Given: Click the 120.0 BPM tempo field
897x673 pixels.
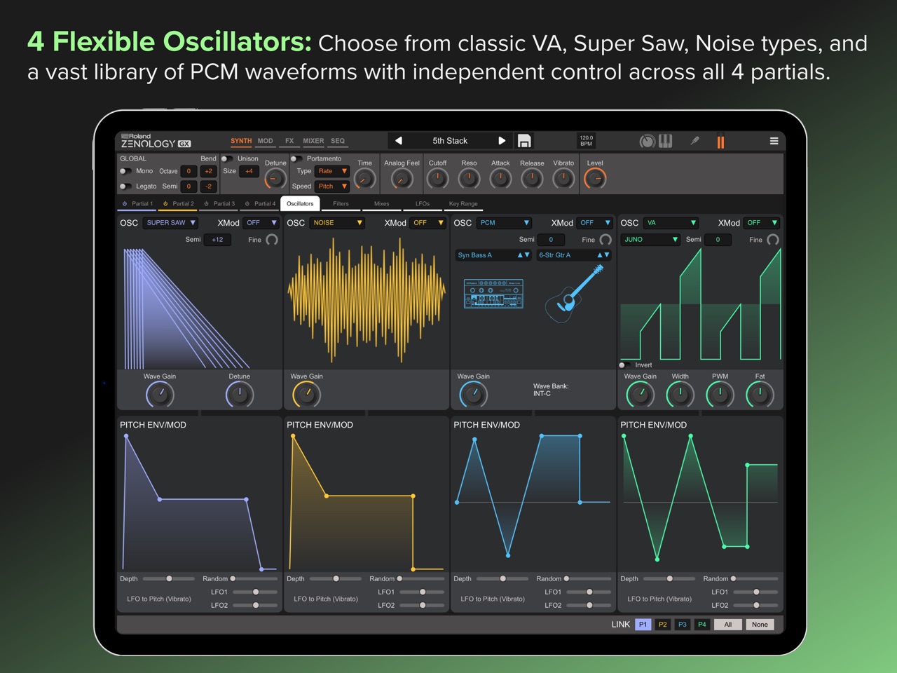Looking at the screenshot, I should (x=587, y=141).
